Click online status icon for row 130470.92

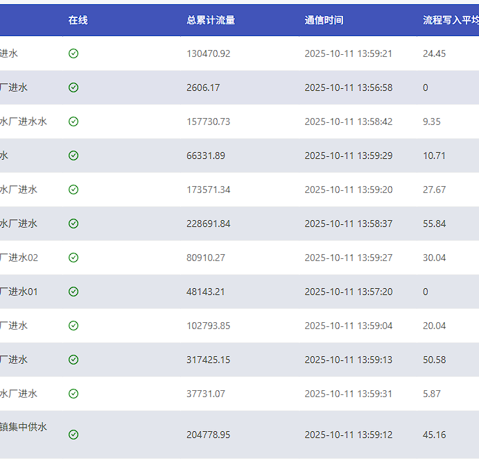(73, 53)
